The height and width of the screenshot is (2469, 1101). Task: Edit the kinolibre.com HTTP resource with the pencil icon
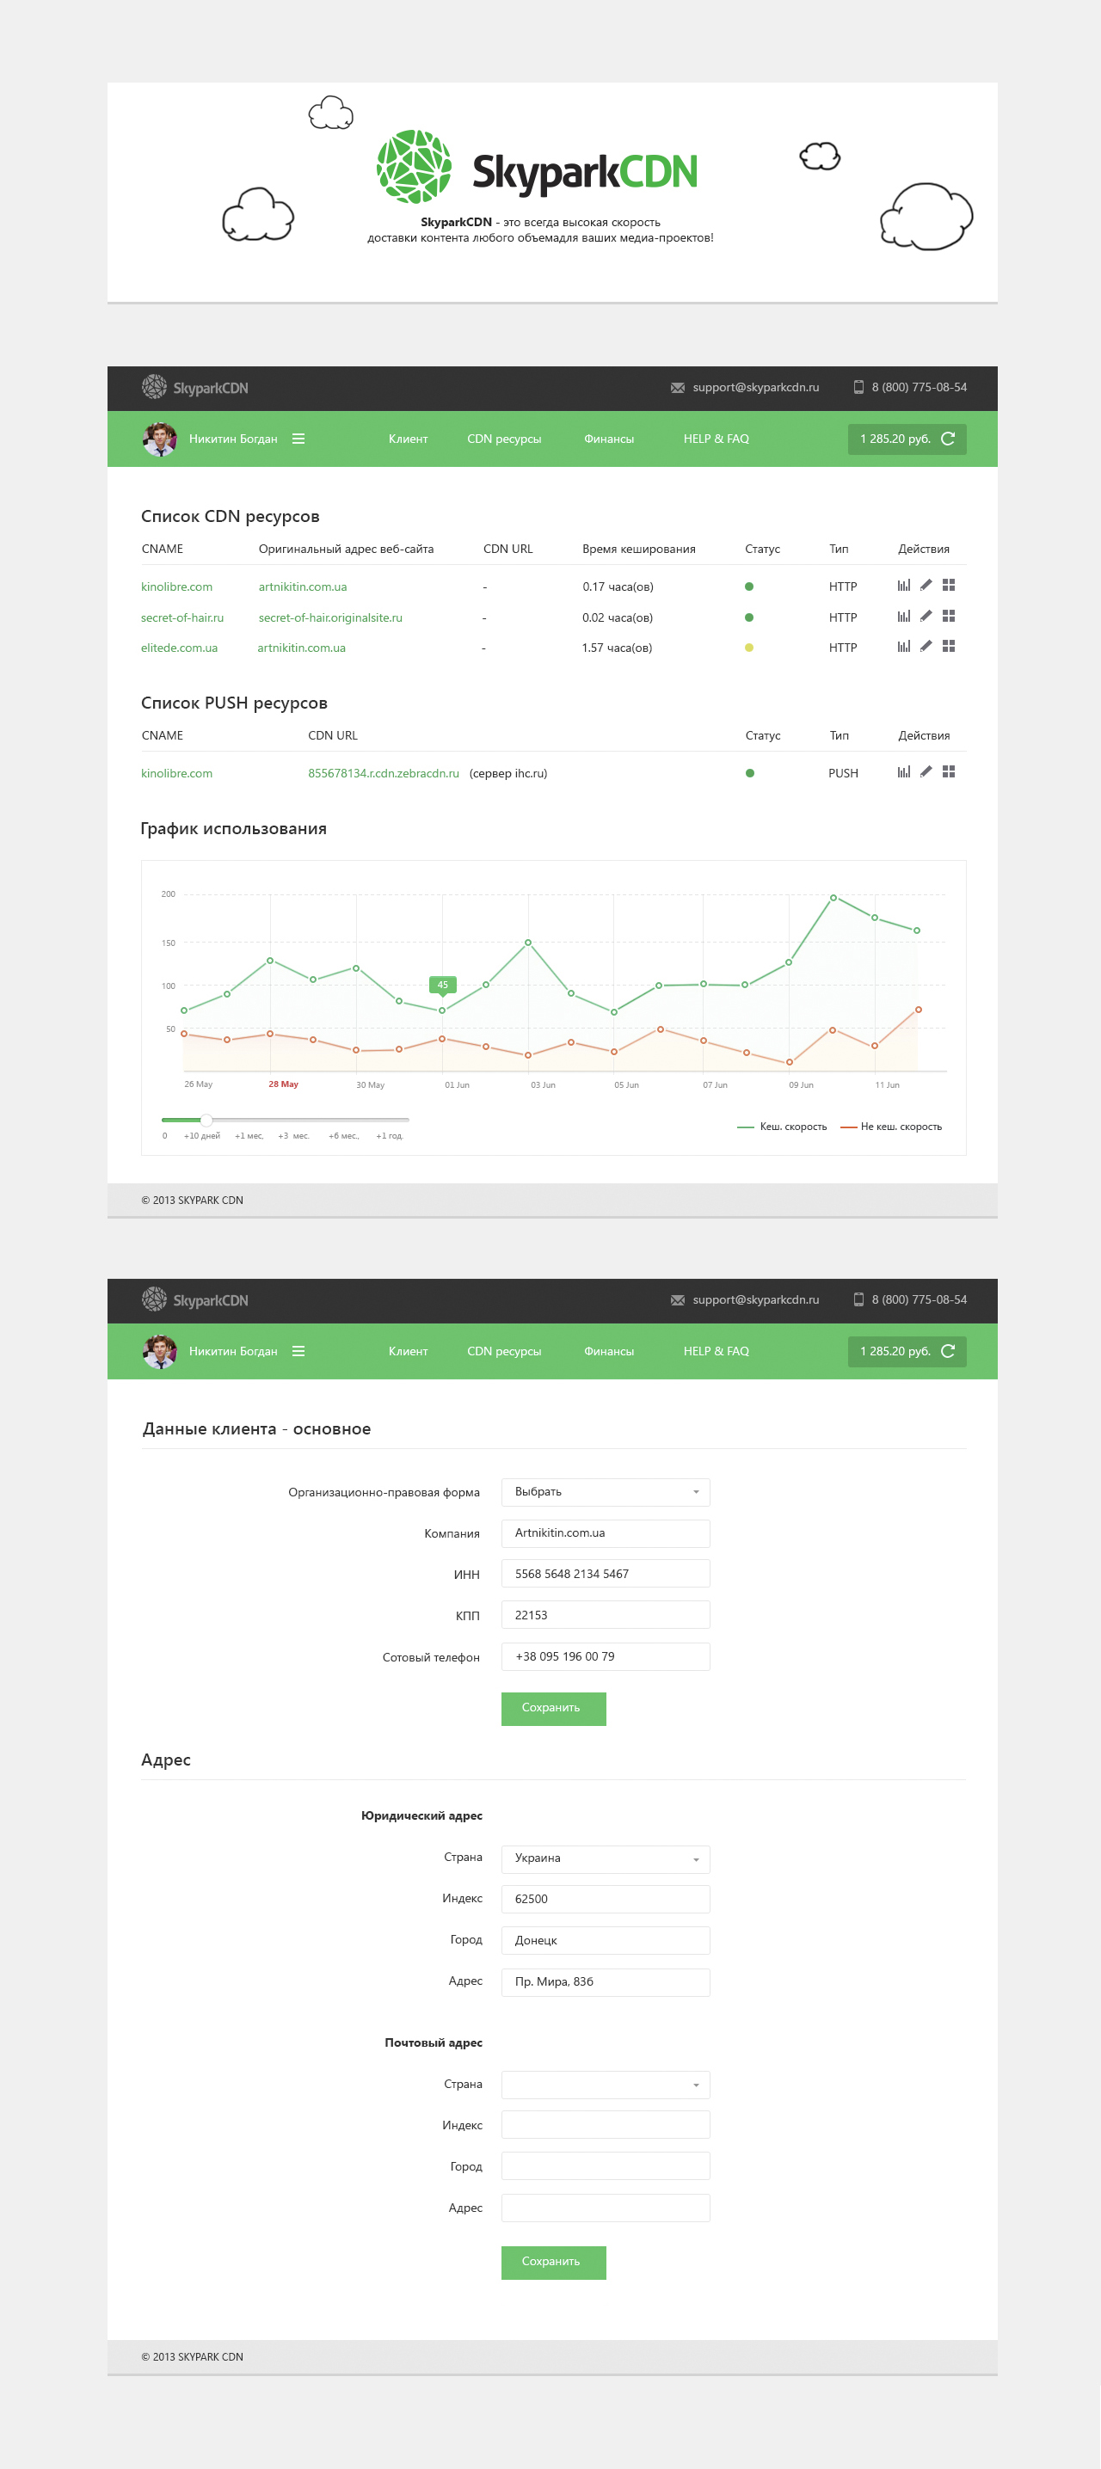click(x=926, y=586)
